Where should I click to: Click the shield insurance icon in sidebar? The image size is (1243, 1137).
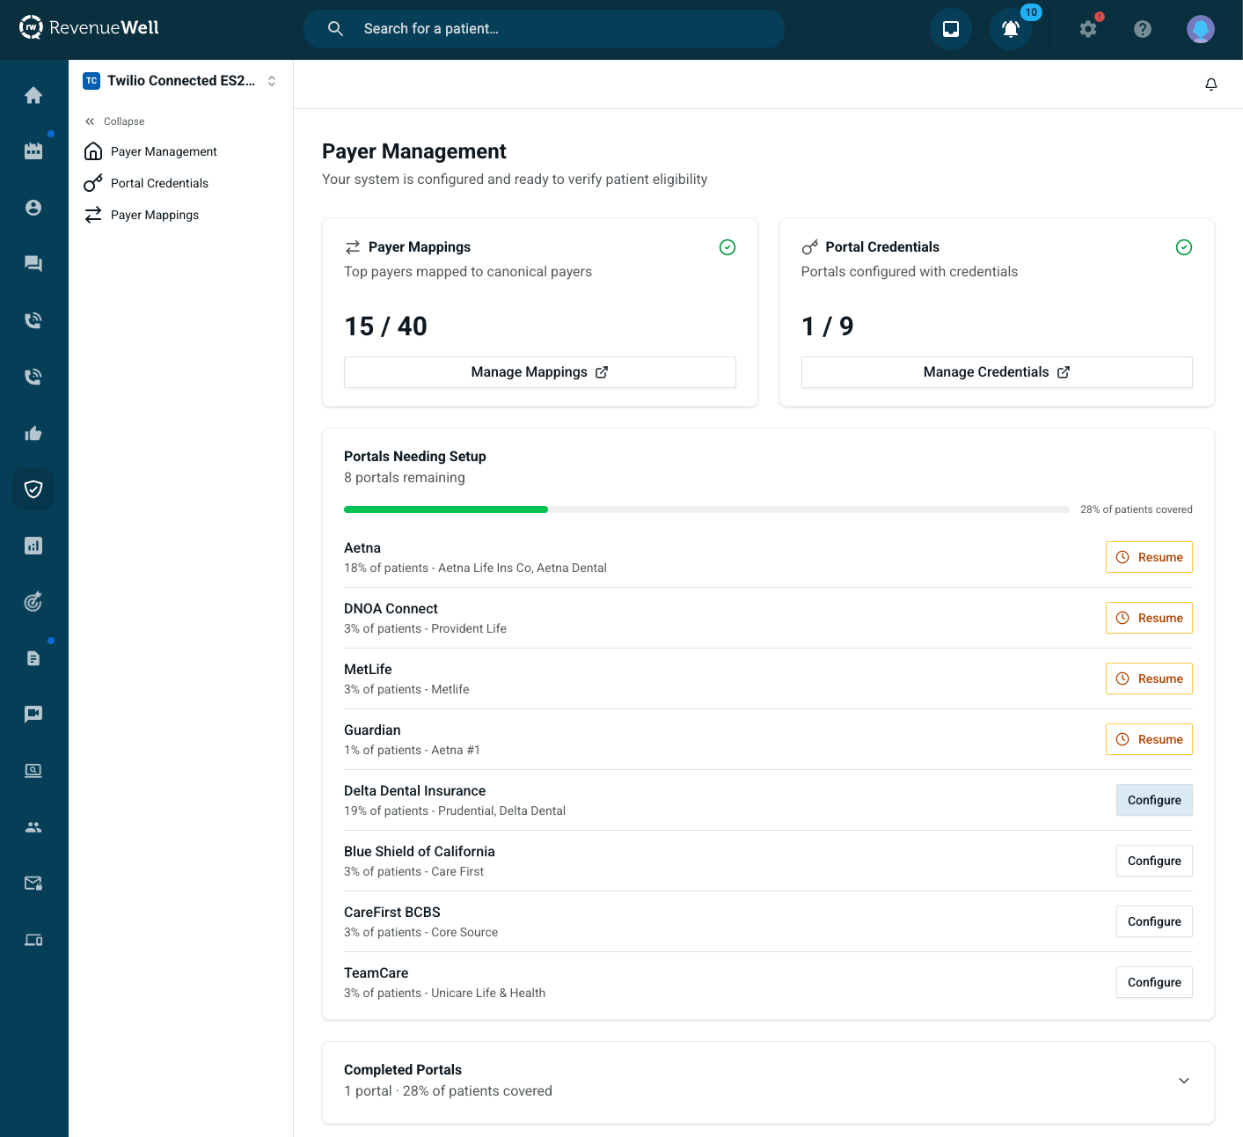(x=33, y=489)
